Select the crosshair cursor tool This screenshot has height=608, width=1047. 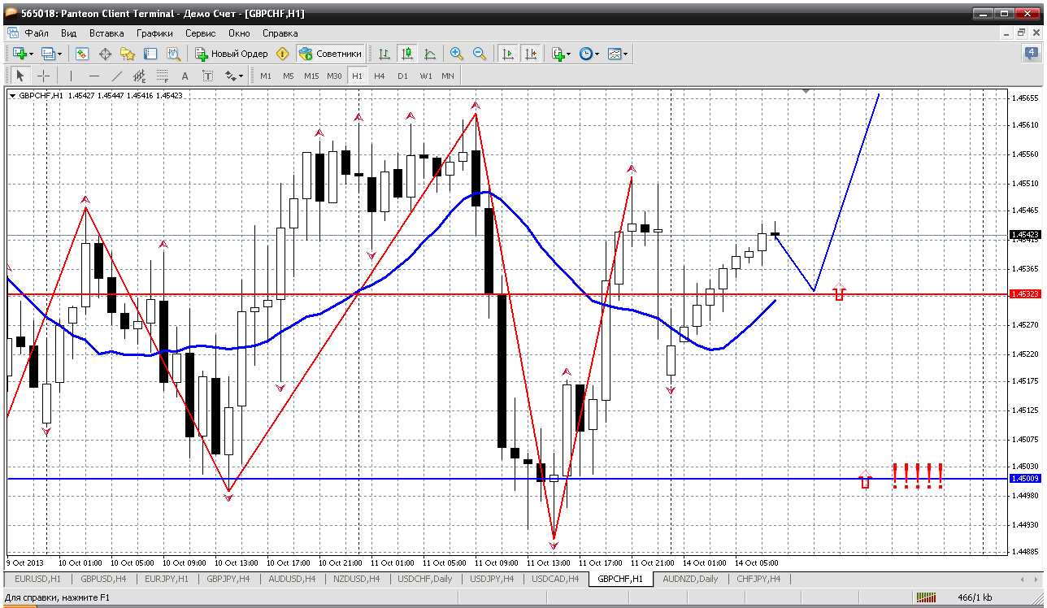[x=44, y=76]
